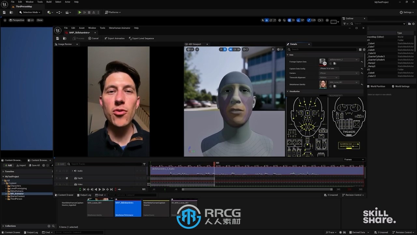Toggle view B in A/B viewport center control
Screen dimensions: 417x235
pyautogui.click(x=225, y=49)
